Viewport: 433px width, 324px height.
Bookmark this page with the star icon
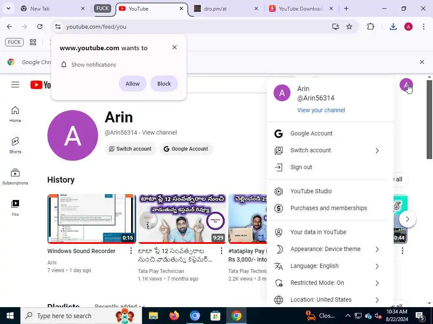[x=349, y=27]
